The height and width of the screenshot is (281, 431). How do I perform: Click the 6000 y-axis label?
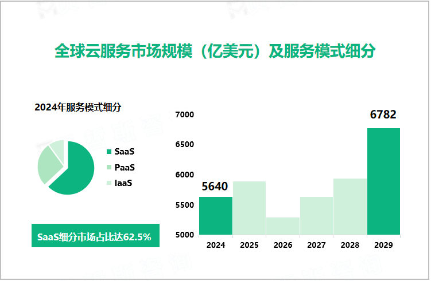[184, 175]
